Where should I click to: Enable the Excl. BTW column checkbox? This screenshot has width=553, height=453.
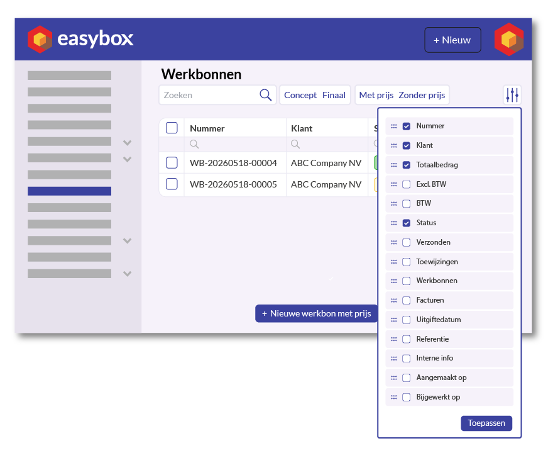(x=407, y=184)
